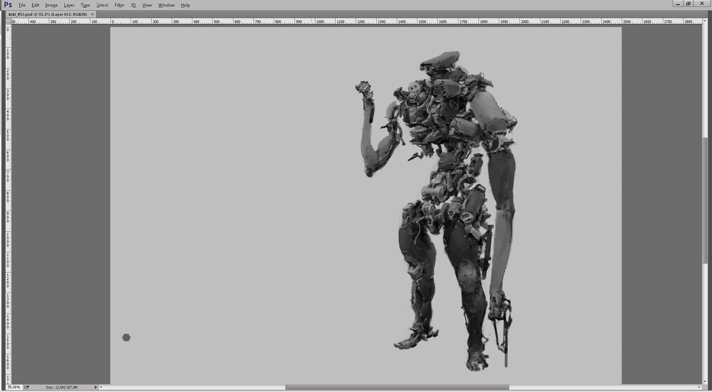Restore down the Photoshop window
712x392 pixels.
tap(689, 4)
